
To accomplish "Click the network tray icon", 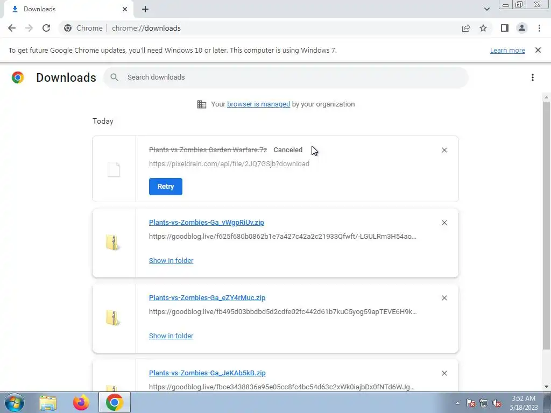I will click(484, 403).
